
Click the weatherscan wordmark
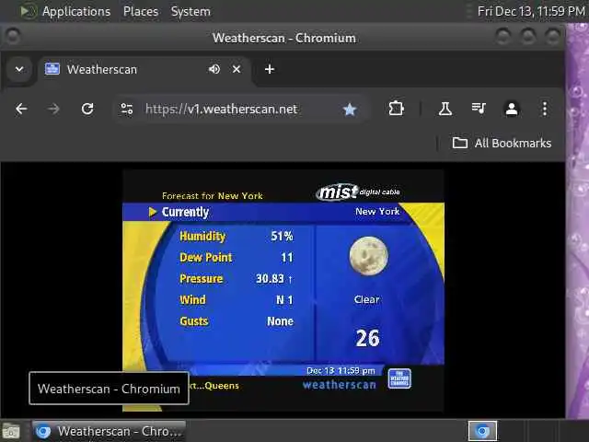(x=340, y=385)
